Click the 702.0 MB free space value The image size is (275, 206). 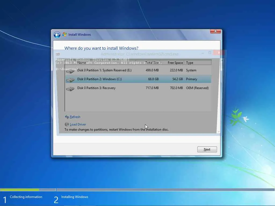point(176,88)
